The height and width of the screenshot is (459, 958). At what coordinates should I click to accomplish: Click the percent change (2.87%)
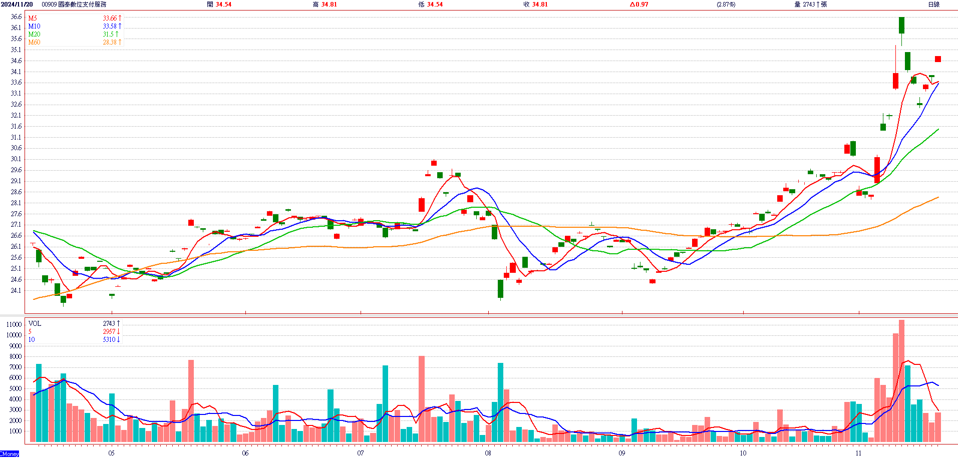(x=726, y=5)
